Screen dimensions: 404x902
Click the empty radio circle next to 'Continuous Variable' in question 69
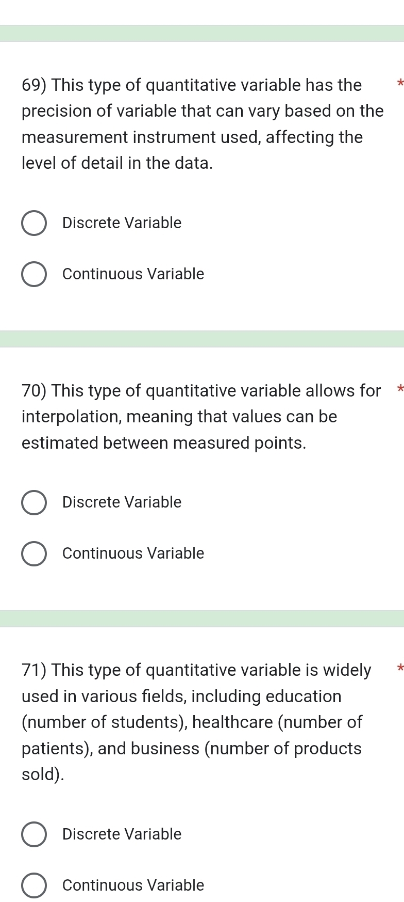[34, 274]
